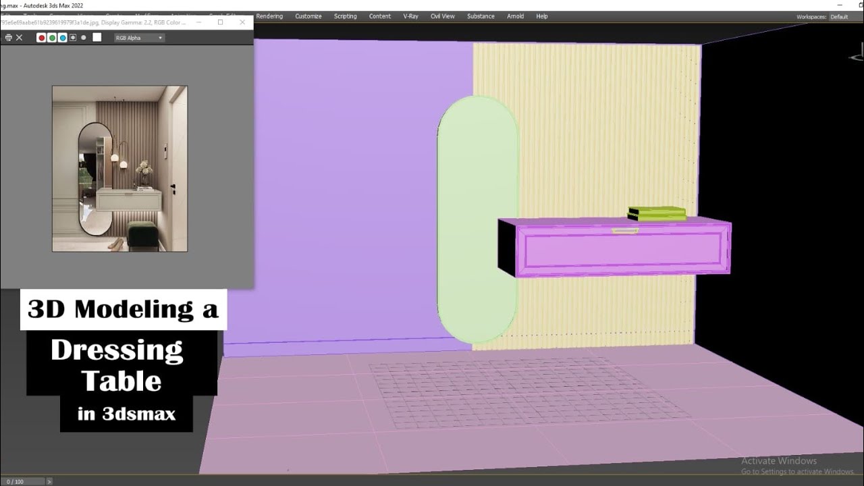Image resolution: width=864 pixels, height=486 pixels.
Task: Open the Arnold menu
Action: (516, 16)
